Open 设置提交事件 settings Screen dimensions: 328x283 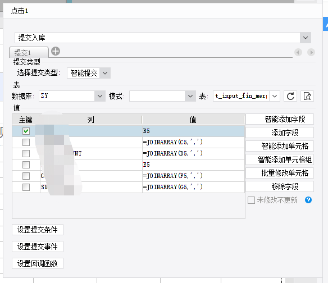coord(38,247)
